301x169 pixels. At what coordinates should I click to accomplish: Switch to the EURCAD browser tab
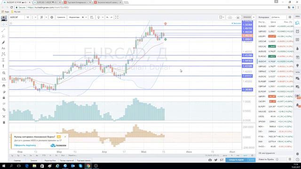pos(47,2)
